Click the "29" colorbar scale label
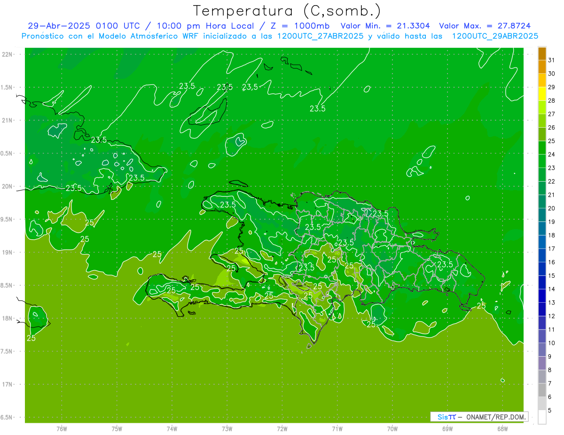Image resolution: width=564 pixels, height=435 pixels. pyautogui.click(x=552, y=87)
